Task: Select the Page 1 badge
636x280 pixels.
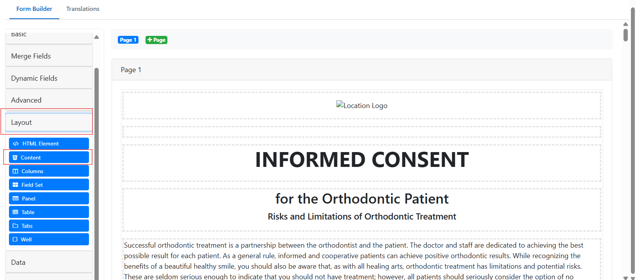Action: [x=128, y=40]
